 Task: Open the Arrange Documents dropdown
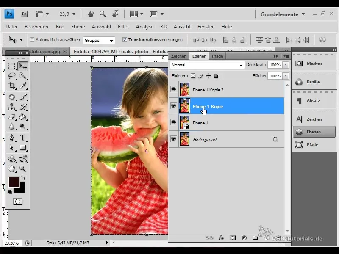point(136,14)
